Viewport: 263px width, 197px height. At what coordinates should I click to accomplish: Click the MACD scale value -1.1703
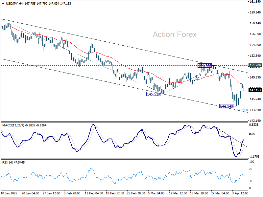tap(254, 157)
